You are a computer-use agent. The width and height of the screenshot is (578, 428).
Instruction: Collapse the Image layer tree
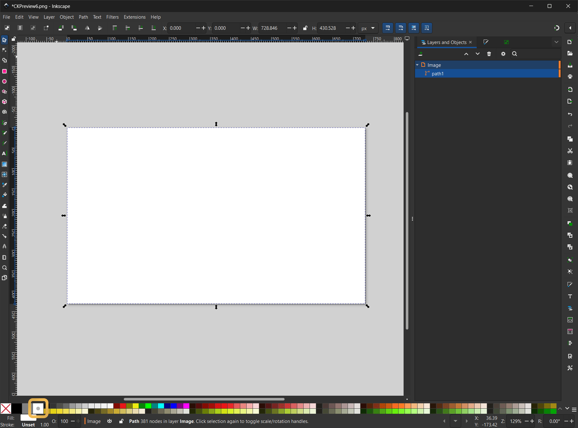[417, 65]
